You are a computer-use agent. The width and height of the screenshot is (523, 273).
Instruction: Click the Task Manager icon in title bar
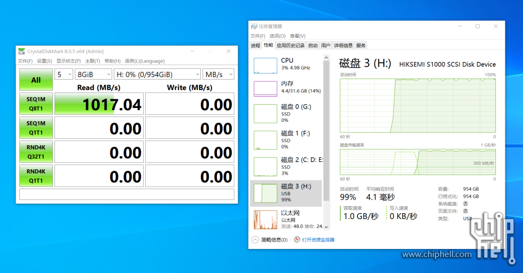[x=254, y=26]
